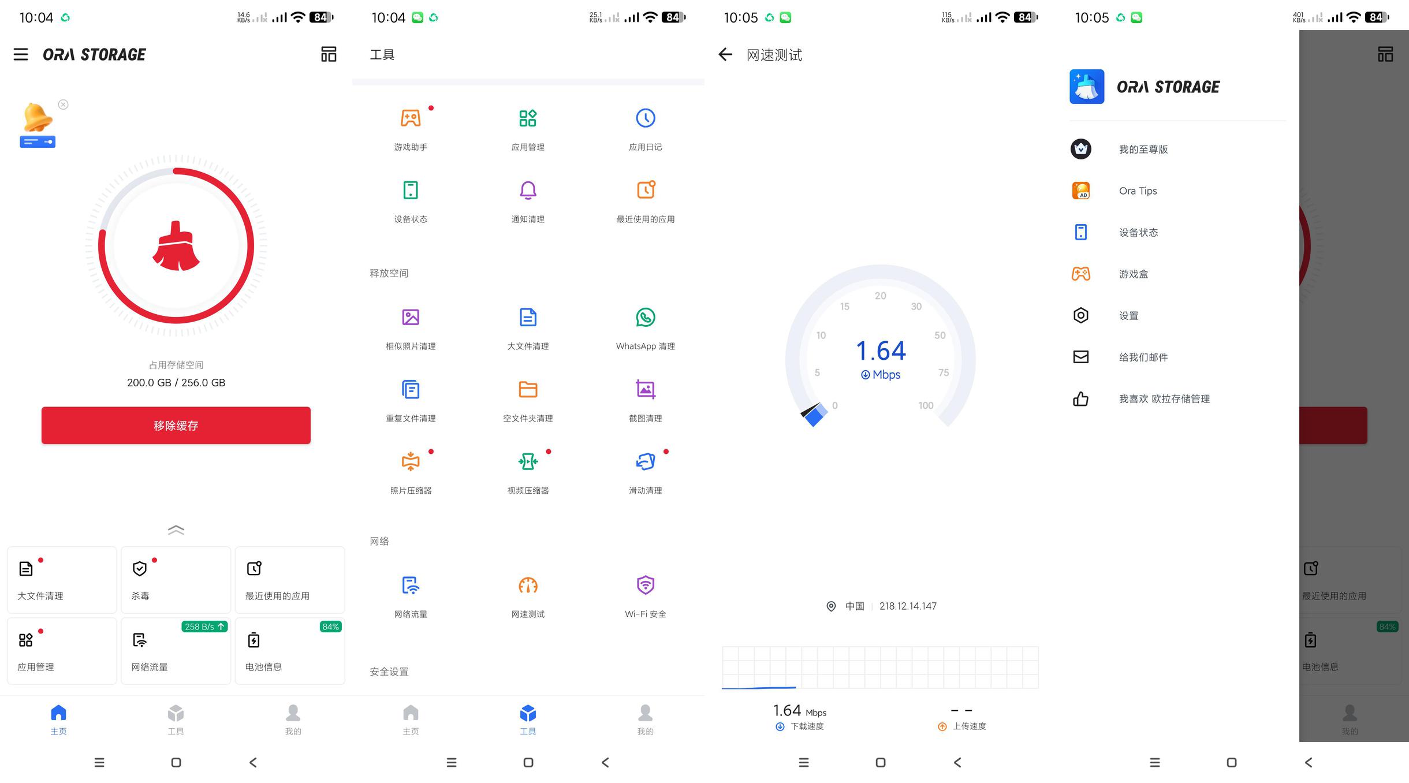Tap 给我们邮件 drawer entry

[1143, 357]
